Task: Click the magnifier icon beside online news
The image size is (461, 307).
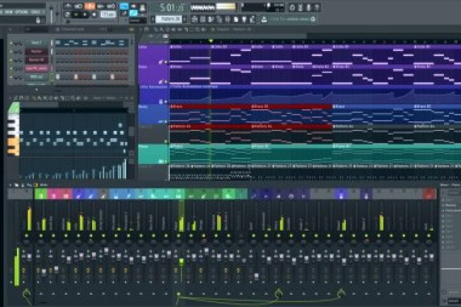Action: (x=313, y=19)
